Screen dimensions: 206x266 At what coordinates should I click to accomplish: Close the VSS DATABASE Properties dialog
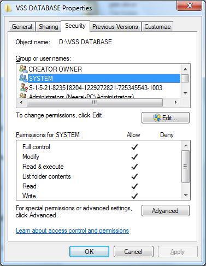[189, 5]
